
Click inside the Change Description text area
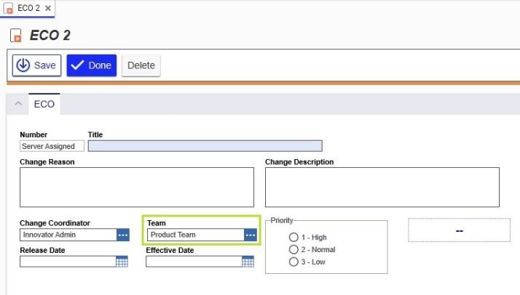point(382,187)
